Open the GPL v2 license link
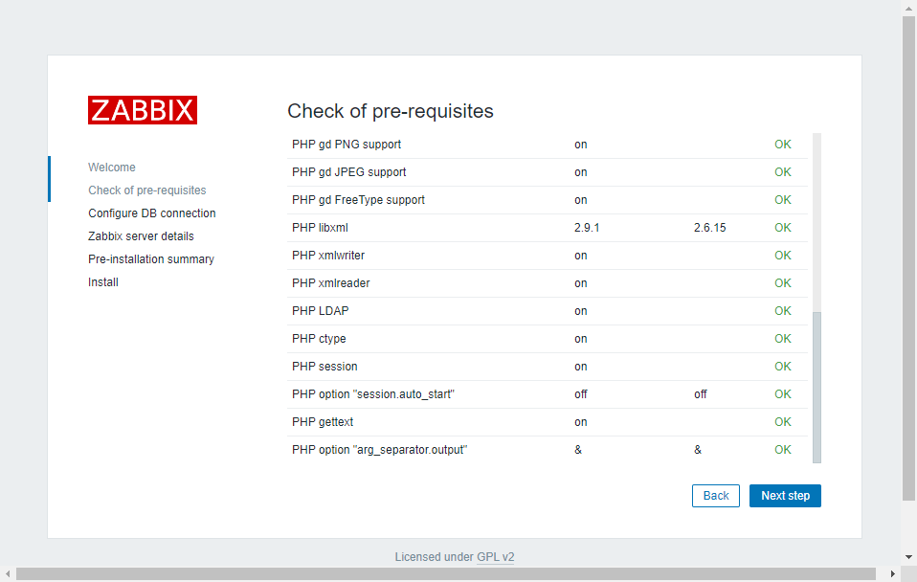 click(495, 557)
